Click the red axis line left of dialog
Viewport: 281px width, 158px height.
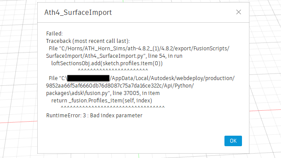click(x=19, y=122)
